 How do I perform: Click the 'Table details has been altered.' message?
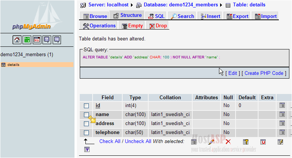(x=112, y=39)
